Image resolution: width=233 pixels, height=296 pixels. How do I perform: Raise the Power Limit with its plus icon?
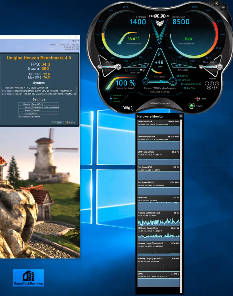[x=143, y=70]
